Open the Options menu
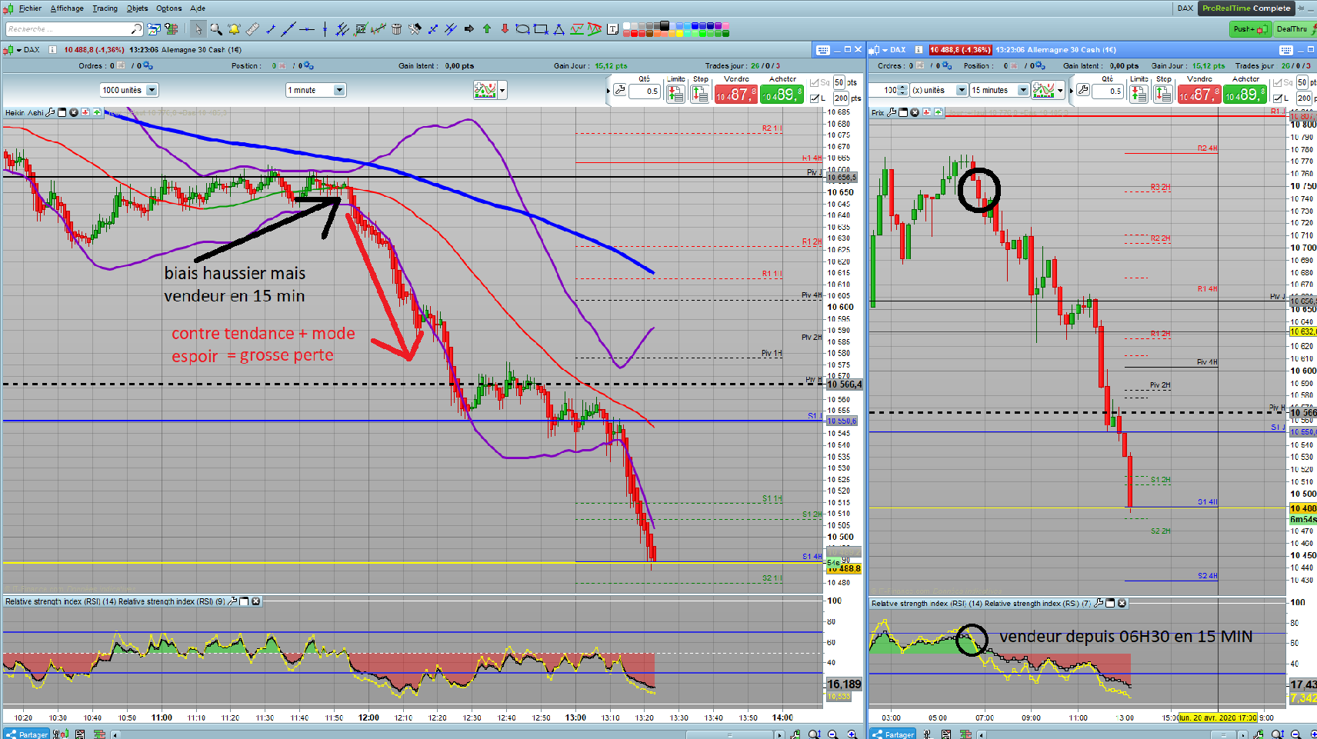Image resolution: width=1317 pixels, height=739 pixels. pos(169,8)
